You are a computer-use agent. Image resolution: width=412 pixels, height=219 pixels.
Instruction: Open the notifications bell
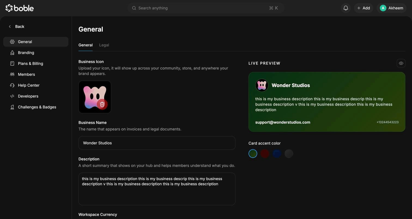coord(346,8)
